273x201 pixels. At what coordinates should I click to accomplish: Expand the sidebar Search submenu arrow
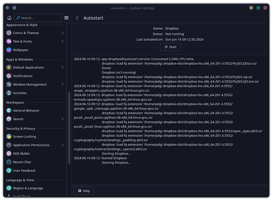[62, 119]
